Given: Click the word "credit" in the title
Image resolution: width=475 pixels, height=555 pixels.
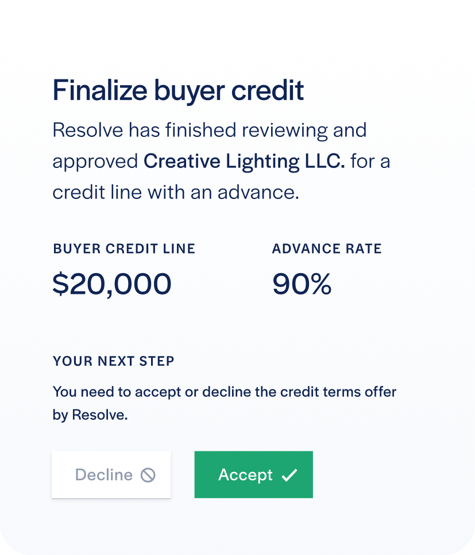Looking at the screenshot, I should click(268, 91).
